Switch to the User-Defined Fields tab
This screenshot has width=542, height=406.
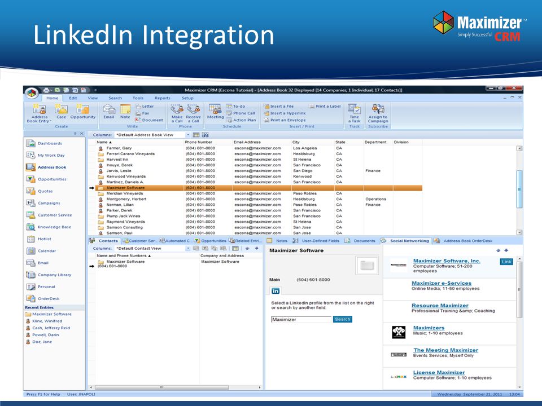[316, 241]
